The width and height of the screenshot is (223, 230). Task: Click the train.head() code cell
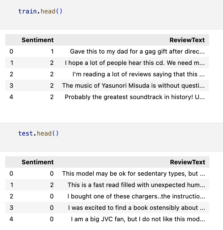pos(112,15)
